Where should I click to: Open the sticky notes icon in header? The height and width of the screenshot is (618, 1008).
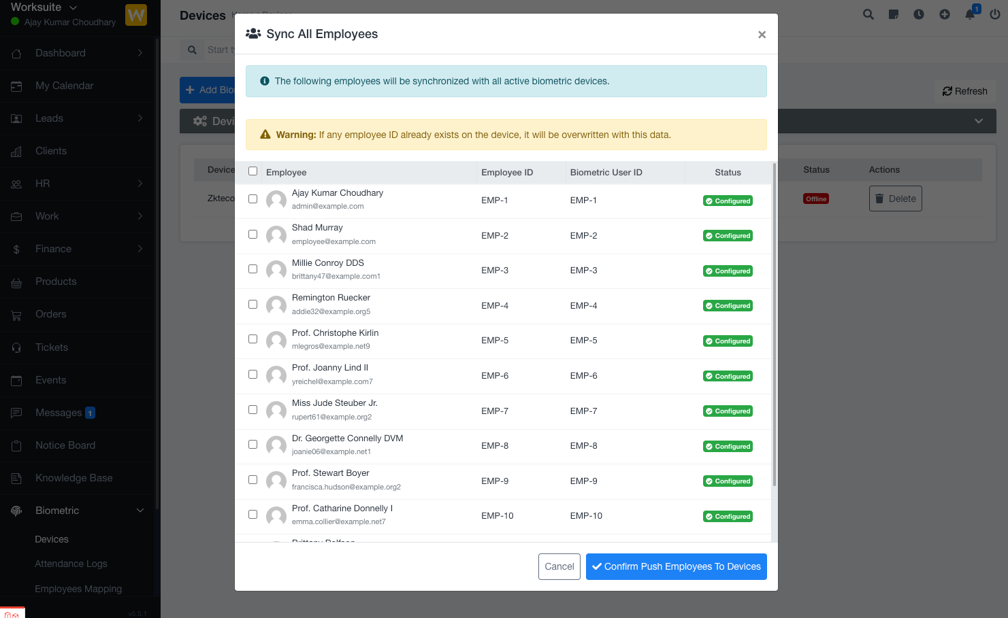[894, 14]
